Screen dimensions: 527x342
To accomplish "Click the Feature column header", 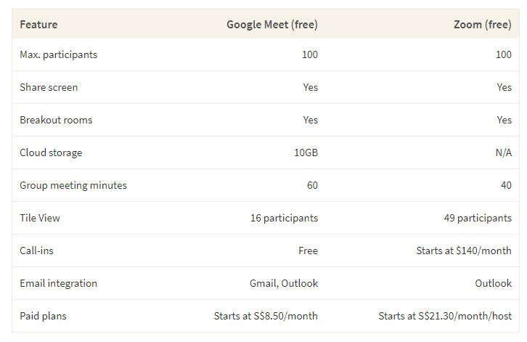I will click(38, 25).
